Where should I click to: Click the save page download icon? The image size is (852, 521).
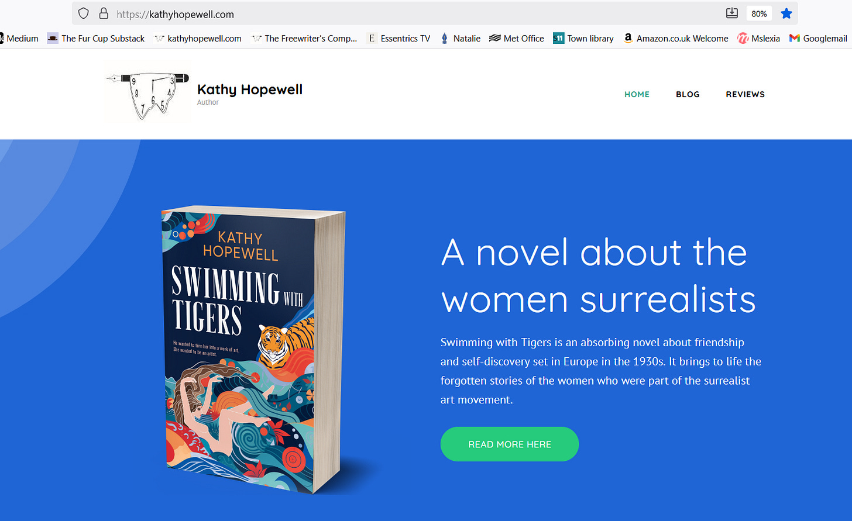(732, 13)
